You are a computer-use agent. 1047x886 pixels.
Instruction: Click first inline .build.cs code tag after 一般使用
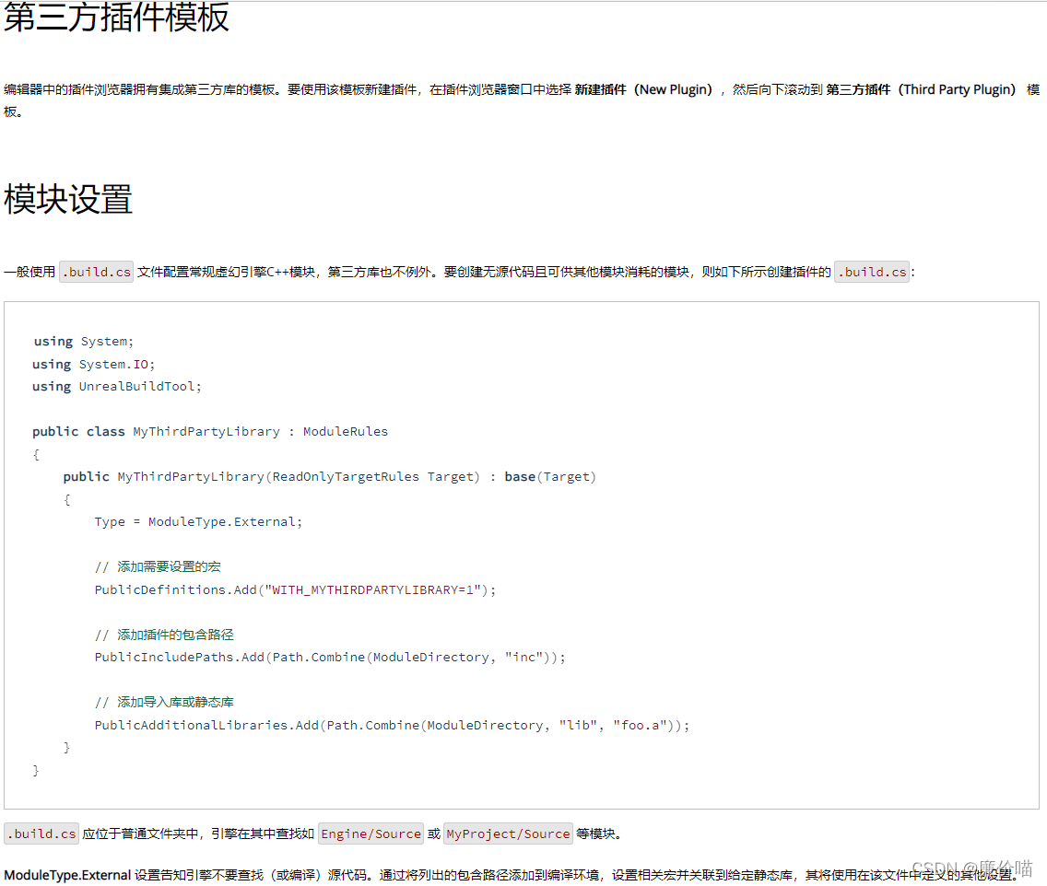(96, 272)
